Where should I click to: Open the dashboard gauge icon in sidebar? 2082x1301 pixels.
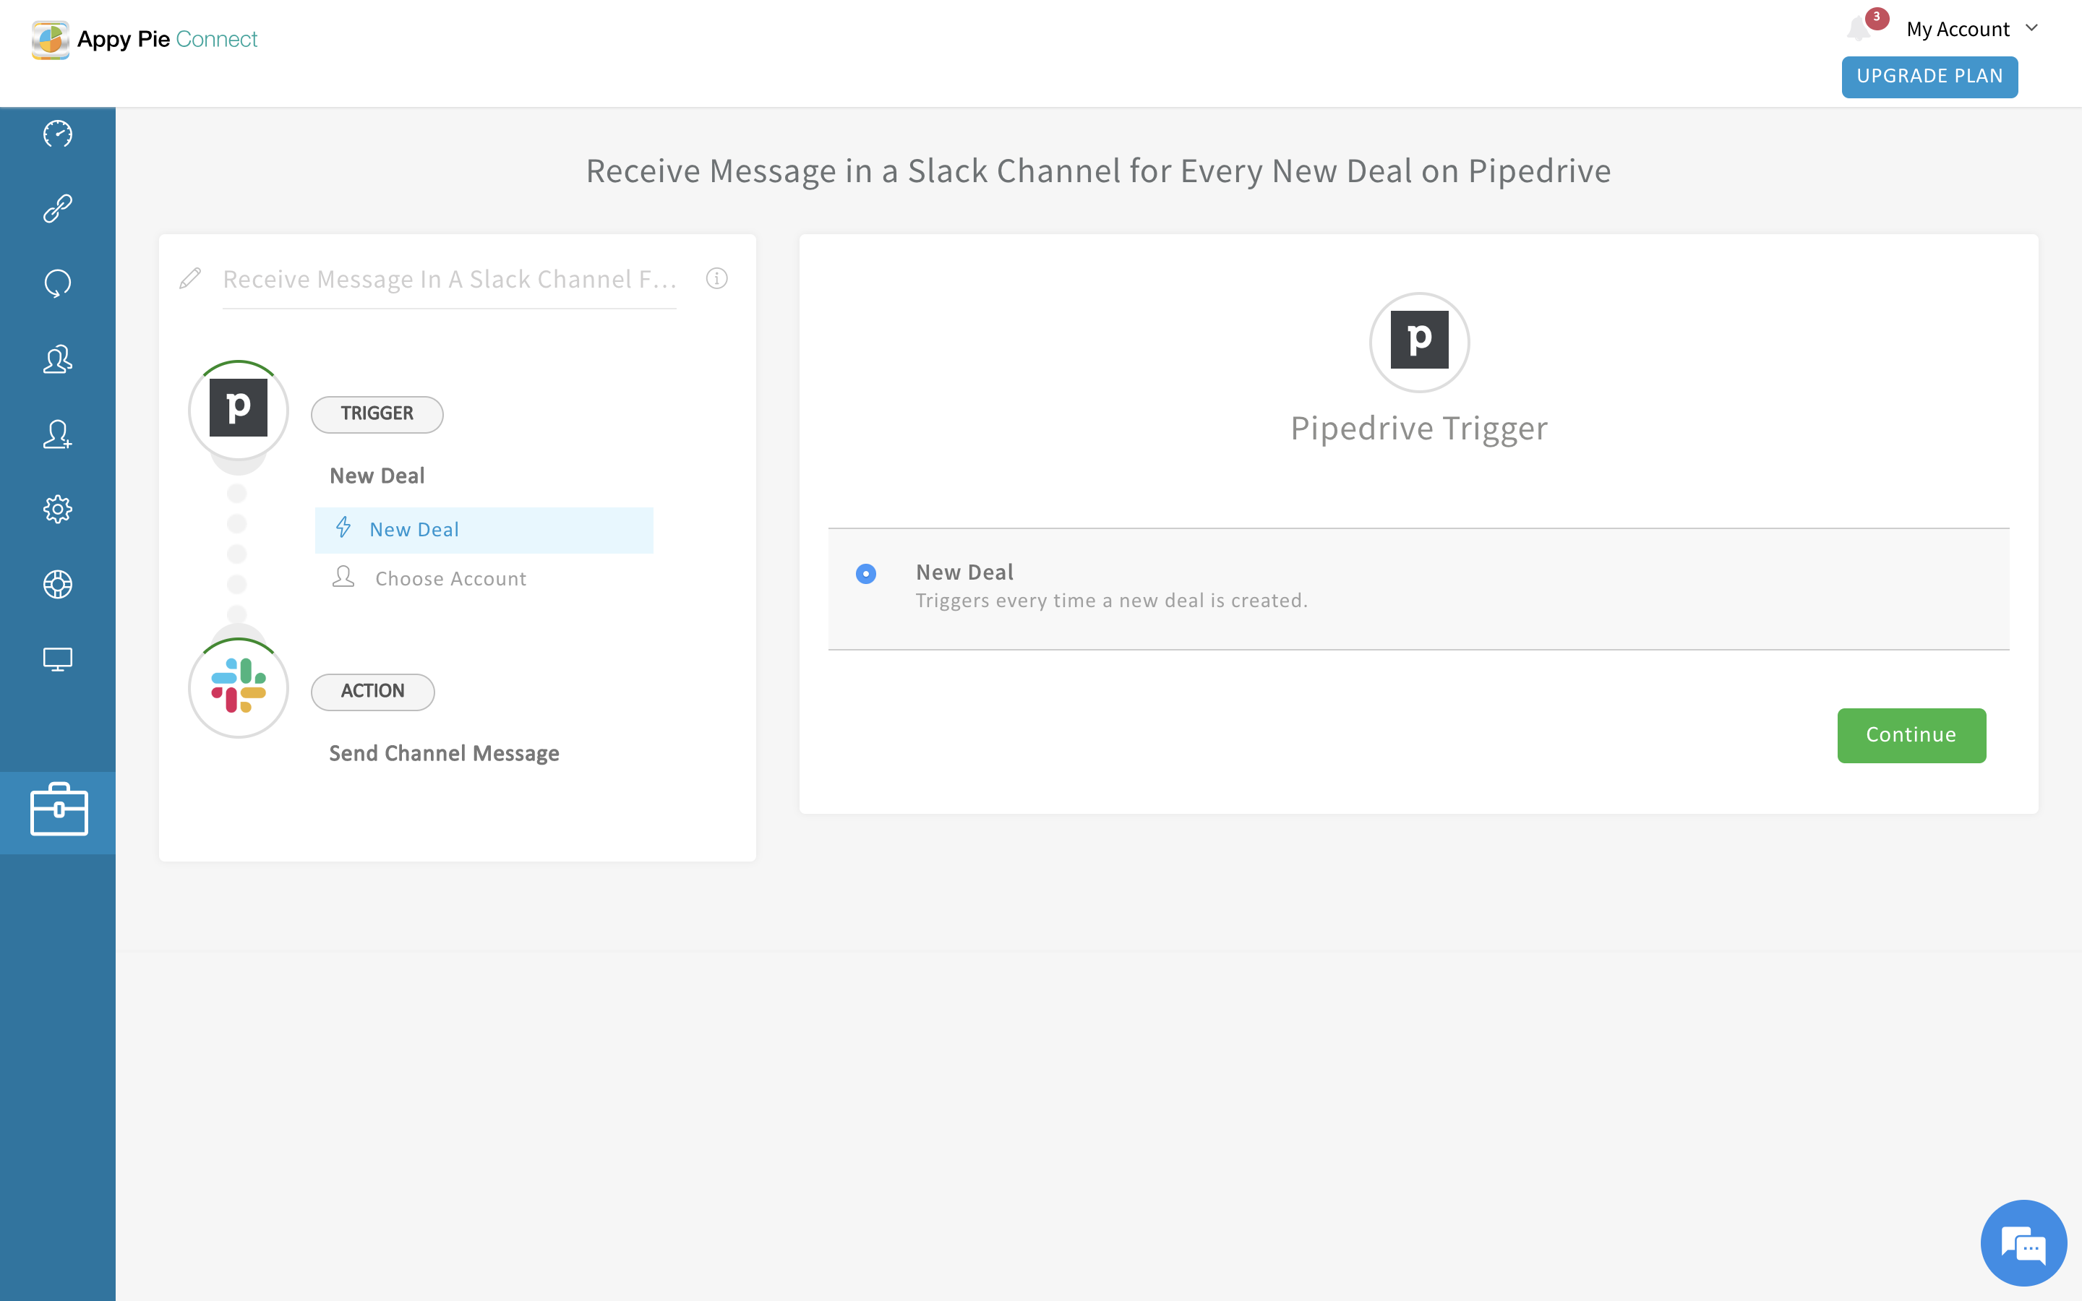[58, 134]
